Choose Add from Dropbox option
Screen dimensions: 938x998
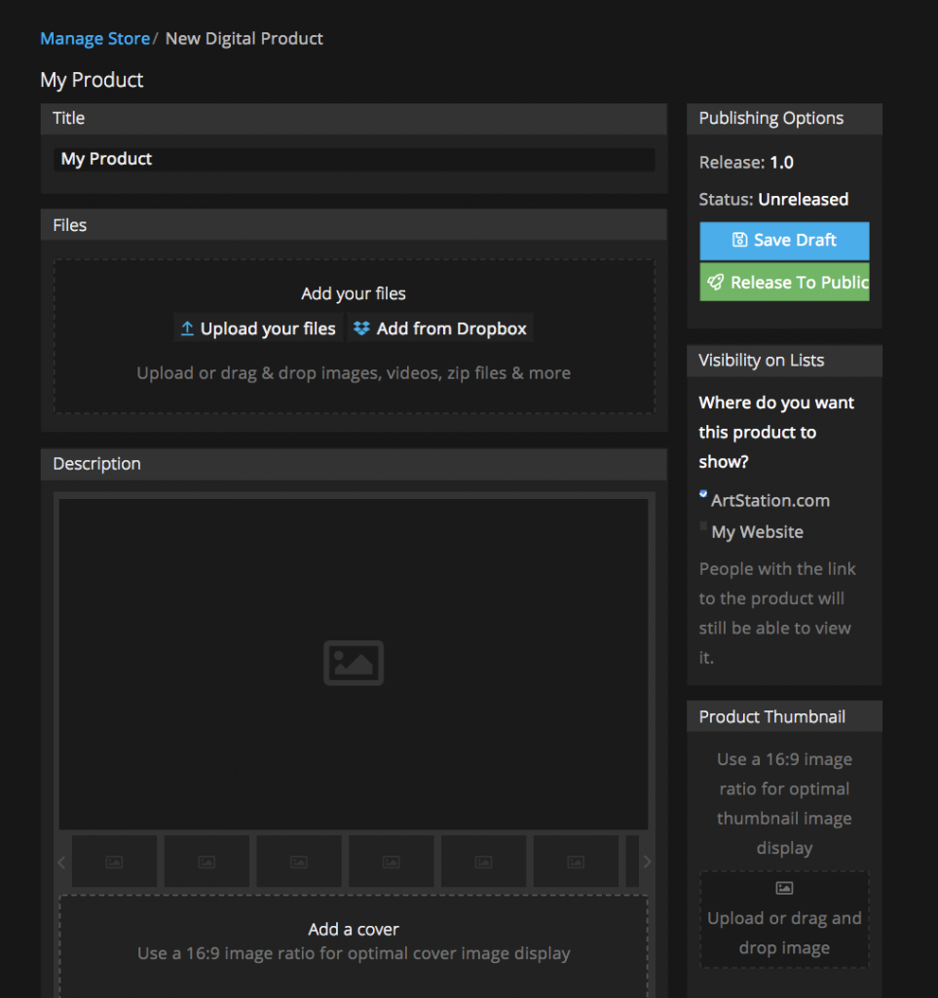pyautogui.click(x=440, y=328)
